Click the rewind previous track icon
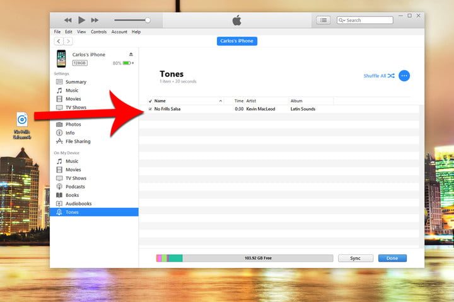The height and width of the screenshot is (302, 454). (67, 20)
